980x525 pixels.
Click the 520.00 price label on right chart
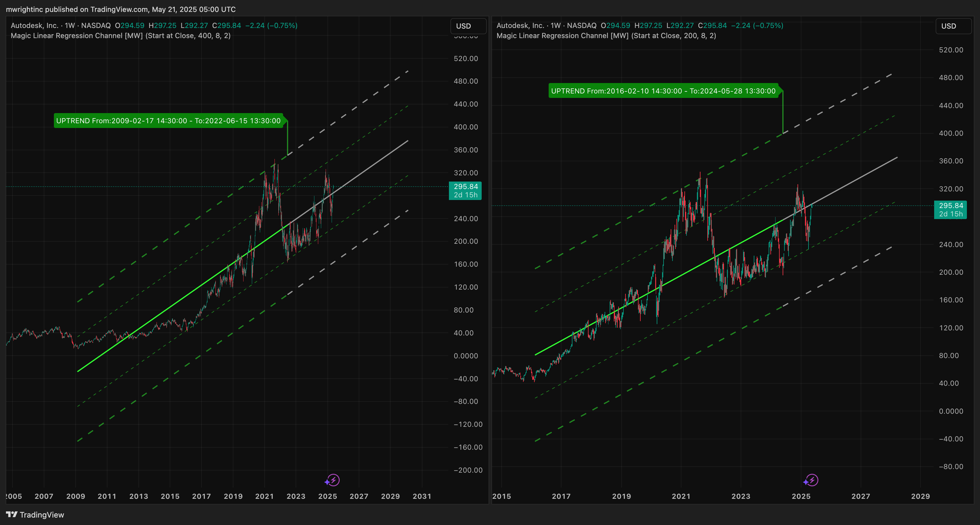pyautogui.click(x=951, y=50)
